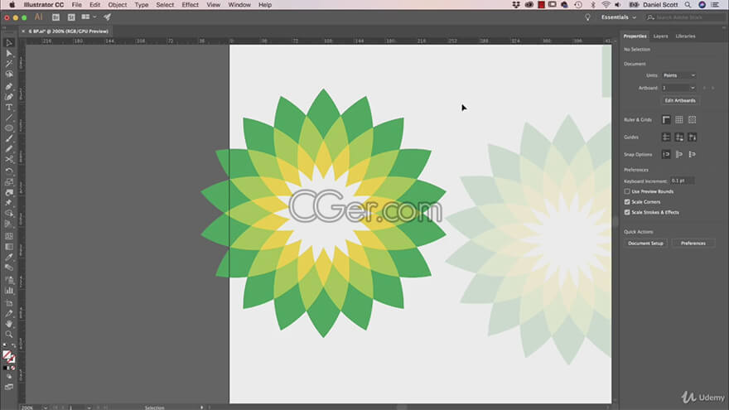The width and height of the screenshot is (729, 410).
Task: Choose the Ellipse shape tool
Action: tap(9, 128)
